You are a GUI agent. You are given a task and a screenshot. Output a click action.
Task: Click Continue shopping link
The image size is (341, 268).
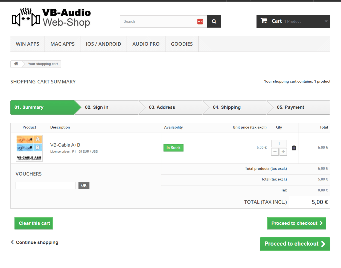35,242
